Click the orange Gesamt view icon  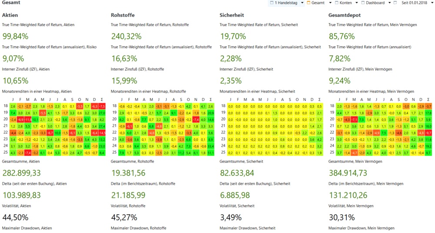click(308, 3)
